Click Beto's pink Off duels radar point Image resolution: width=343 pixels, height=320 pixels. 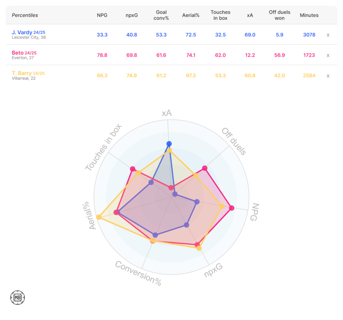pos(205,168)
